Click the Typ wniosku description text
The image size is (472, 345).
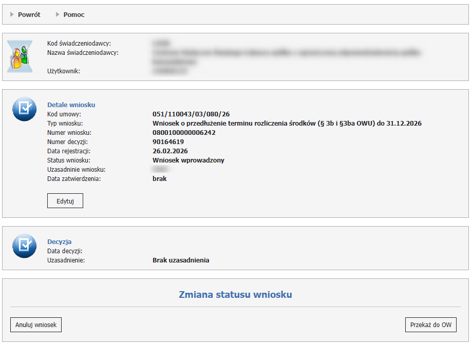pyautogui.click(x=287, y=124)
